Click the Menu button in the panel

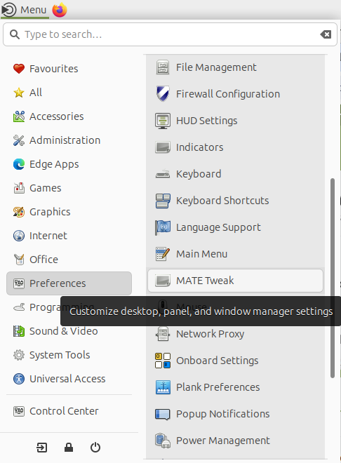[25, 10]
